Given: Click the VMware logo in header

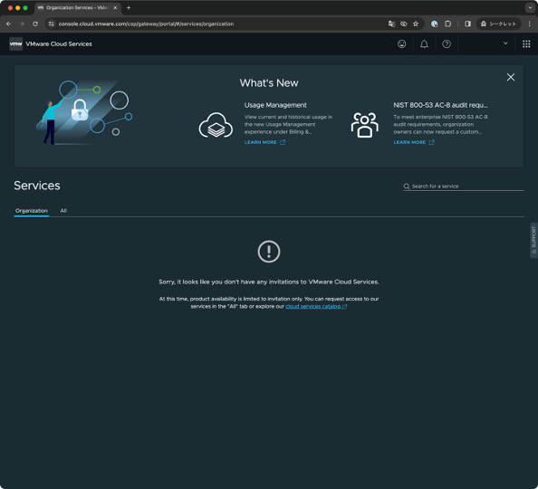Looking at the screenshot, I should [x=15, y=44].
